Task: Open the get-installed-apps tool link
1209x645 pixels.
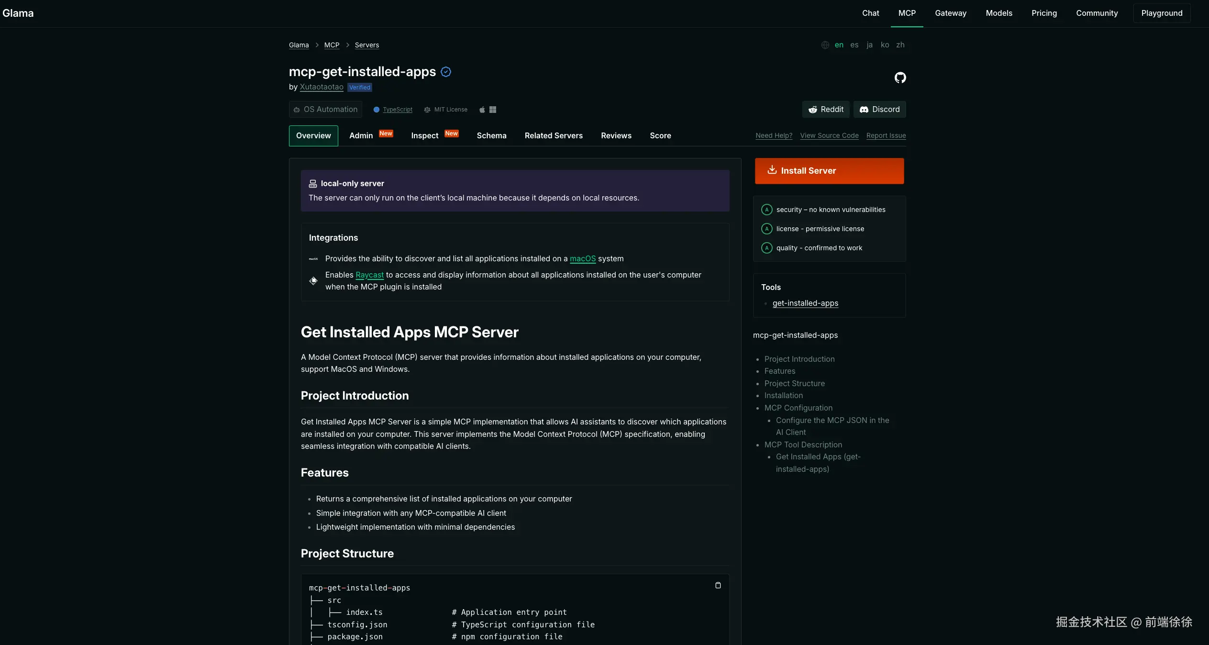Action: 805,303
